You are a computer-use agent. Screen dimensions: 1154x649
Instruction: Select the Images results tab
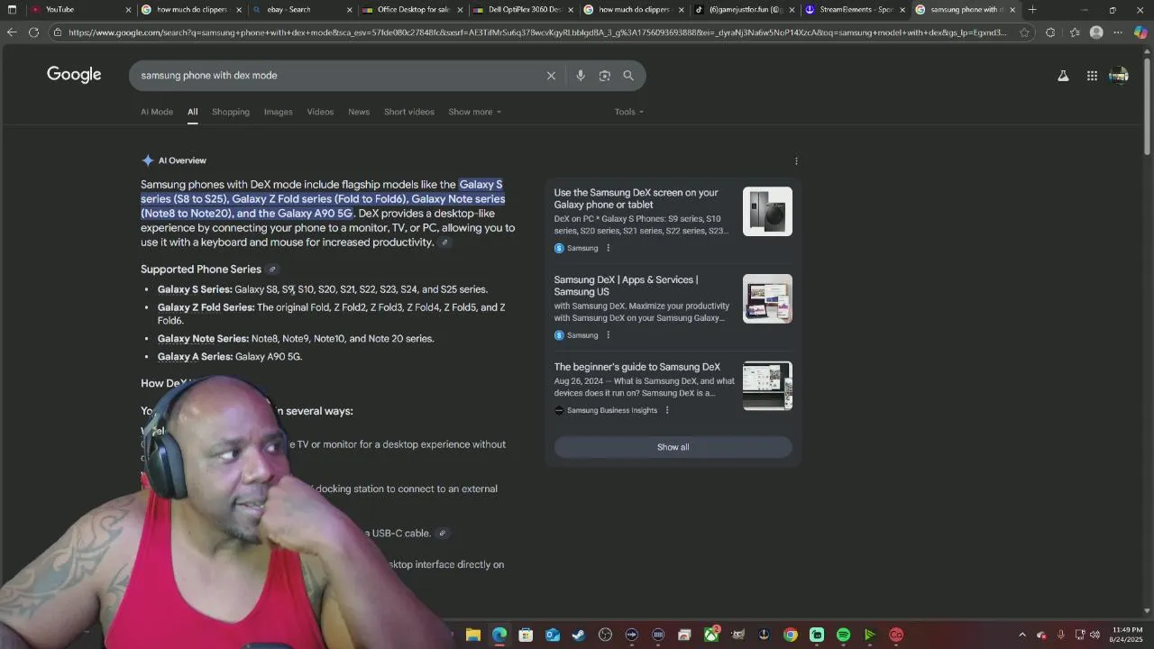point(279,112)
